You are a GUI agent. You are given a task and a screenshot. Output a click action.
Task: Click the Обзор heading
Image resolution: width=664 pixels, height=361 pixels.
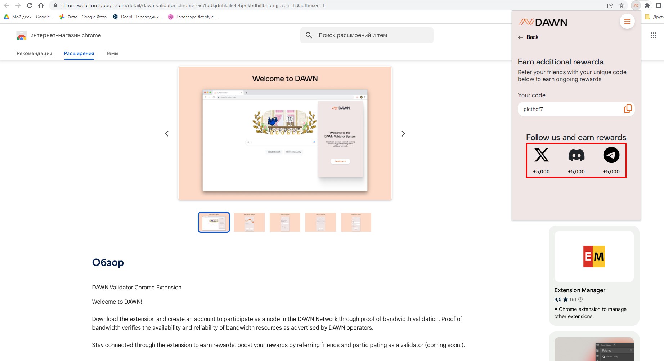coord(108,262)
